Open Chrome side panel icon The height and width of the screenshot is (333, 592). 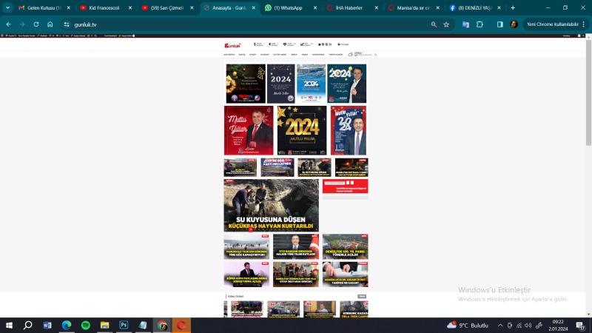click(499, 24)
